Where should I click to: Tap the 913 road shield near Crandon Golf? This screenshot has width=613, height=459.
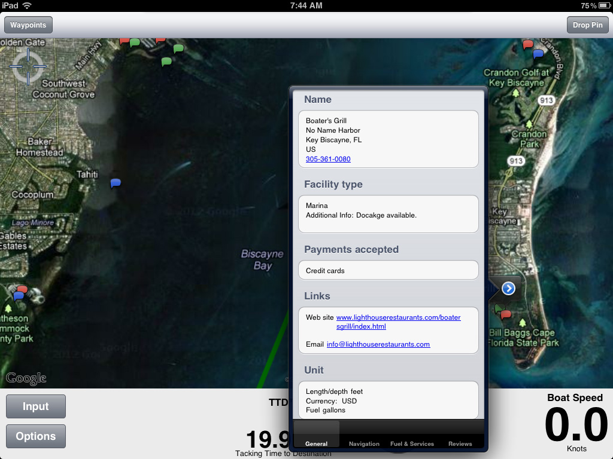546,100
